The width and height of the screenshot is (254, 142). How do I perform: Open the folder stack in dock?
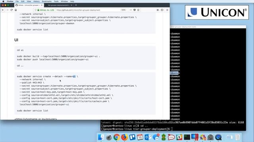pos(229,137)
